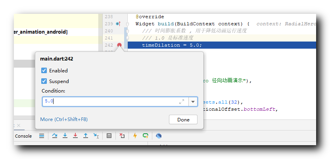Screen dimensions: 330x159
Task: Uncheck the Enabled breakpoint checkbox
Action: (44, 70)
